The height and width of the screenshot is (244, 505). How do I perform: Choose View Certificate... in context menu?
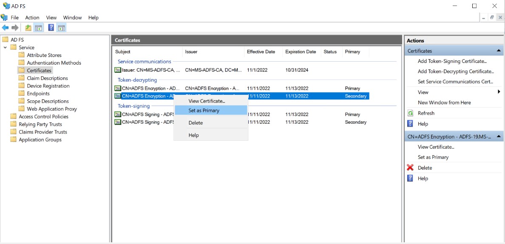(x=211, y=101)
